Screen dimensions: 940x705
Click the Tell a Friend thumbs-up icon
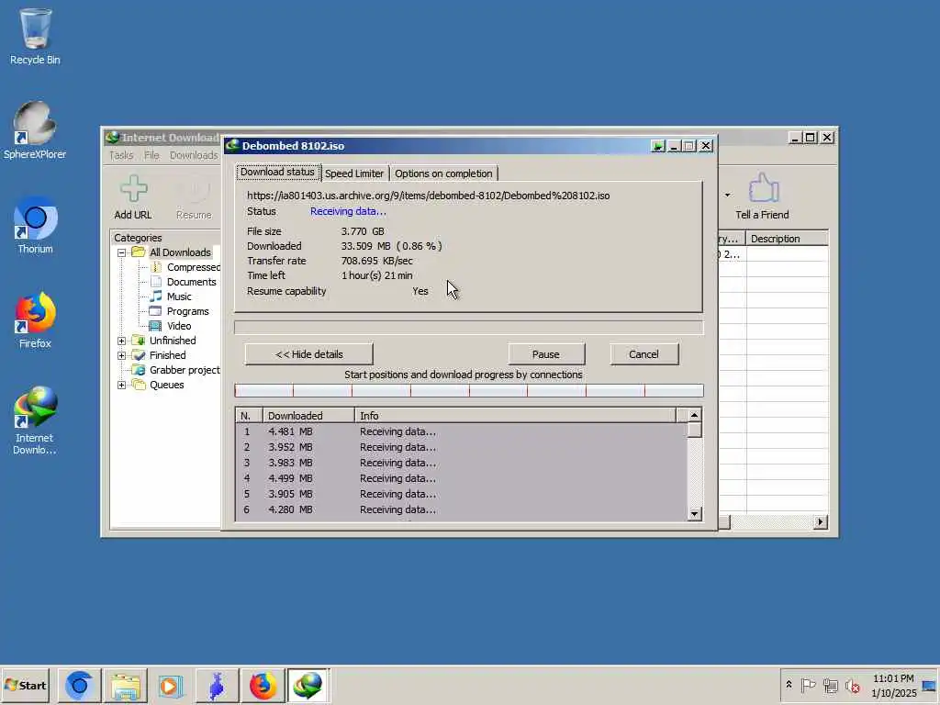point(763,197)
